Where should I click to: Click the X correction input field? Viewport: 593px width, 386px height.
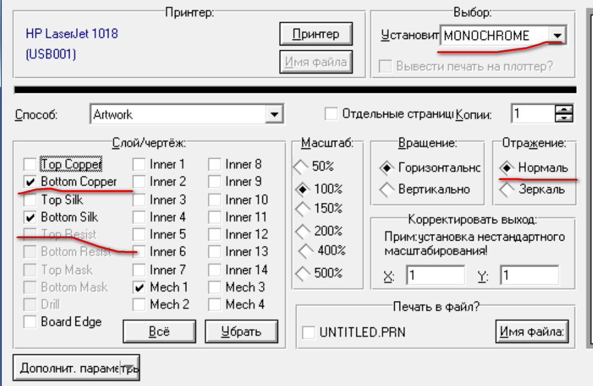435,276
